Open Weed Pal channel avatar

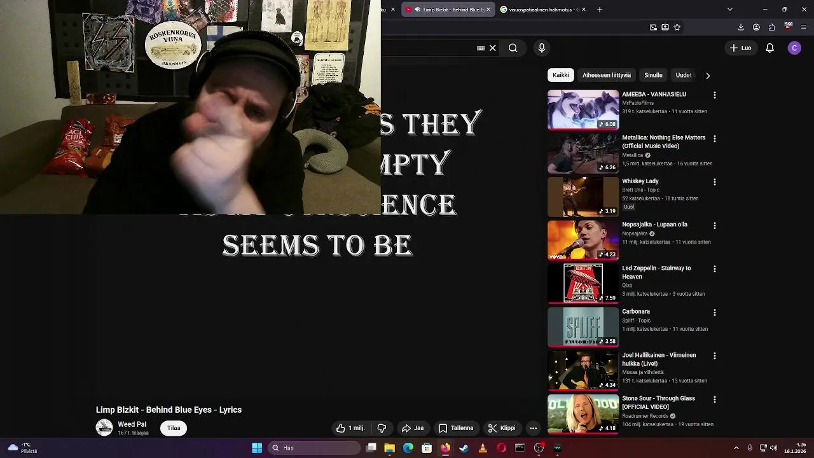pos(104,428)
